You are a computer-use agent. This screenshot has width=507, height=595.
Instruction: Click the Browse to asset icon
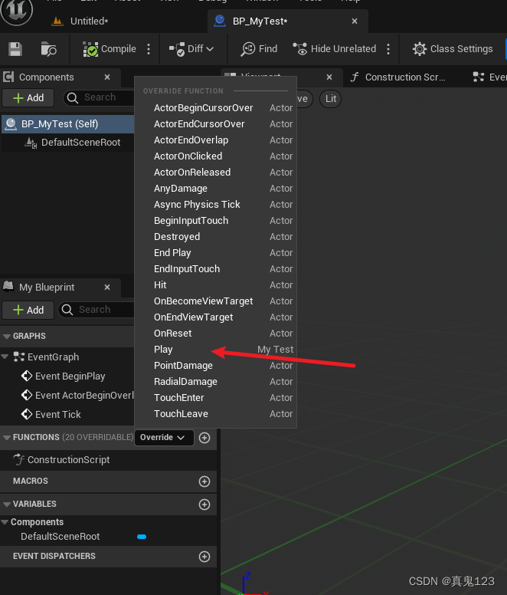coord(48,49)
